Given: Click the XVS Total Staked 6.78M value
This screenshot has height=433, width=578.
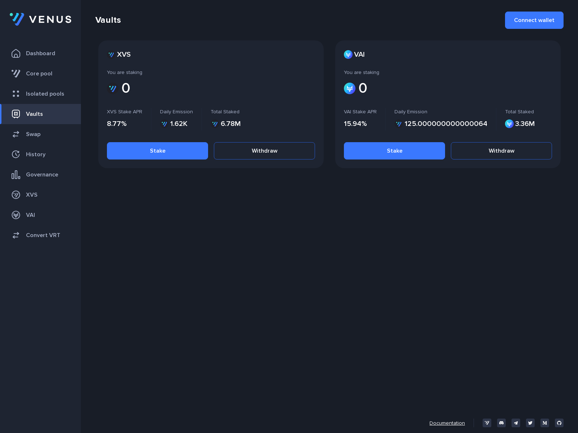Looking at the screenshot, I should [x=230, y=124].
